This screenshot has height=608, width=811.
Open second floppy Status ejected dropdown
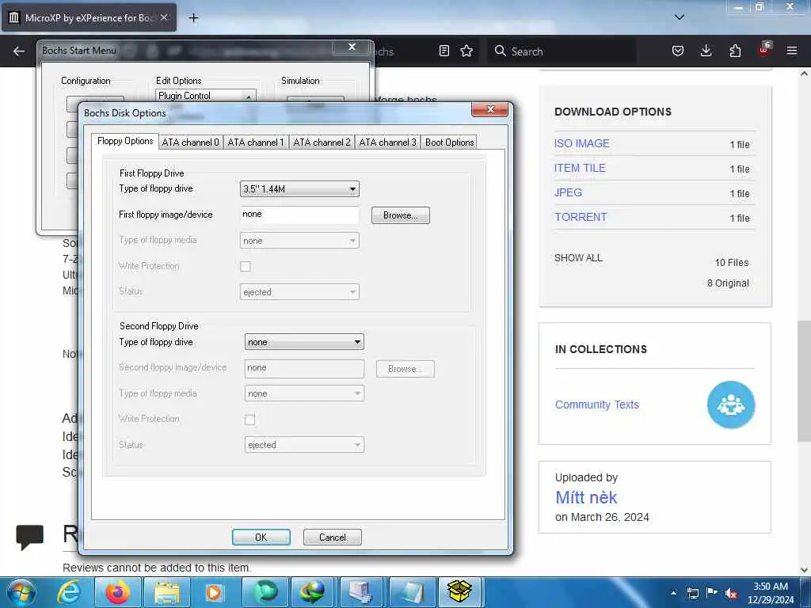click(304, 445)
